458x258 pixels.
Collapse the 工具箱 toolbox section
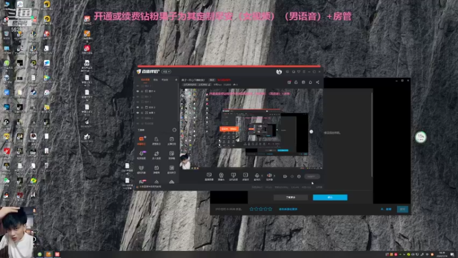[175, 130]
